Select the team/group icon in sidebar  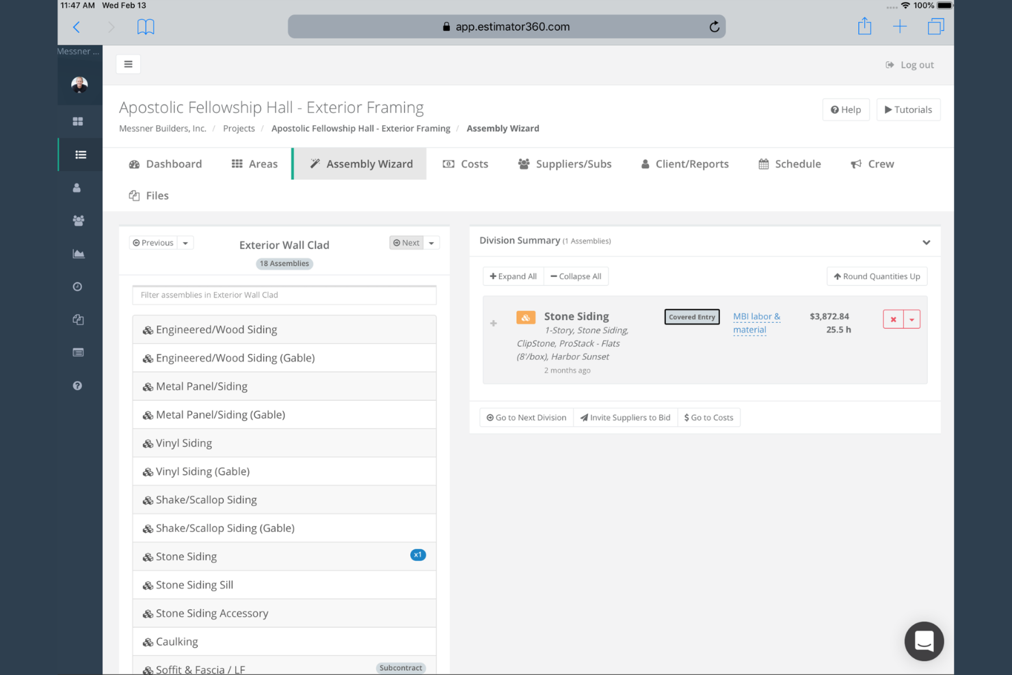[x=79, y=220]
